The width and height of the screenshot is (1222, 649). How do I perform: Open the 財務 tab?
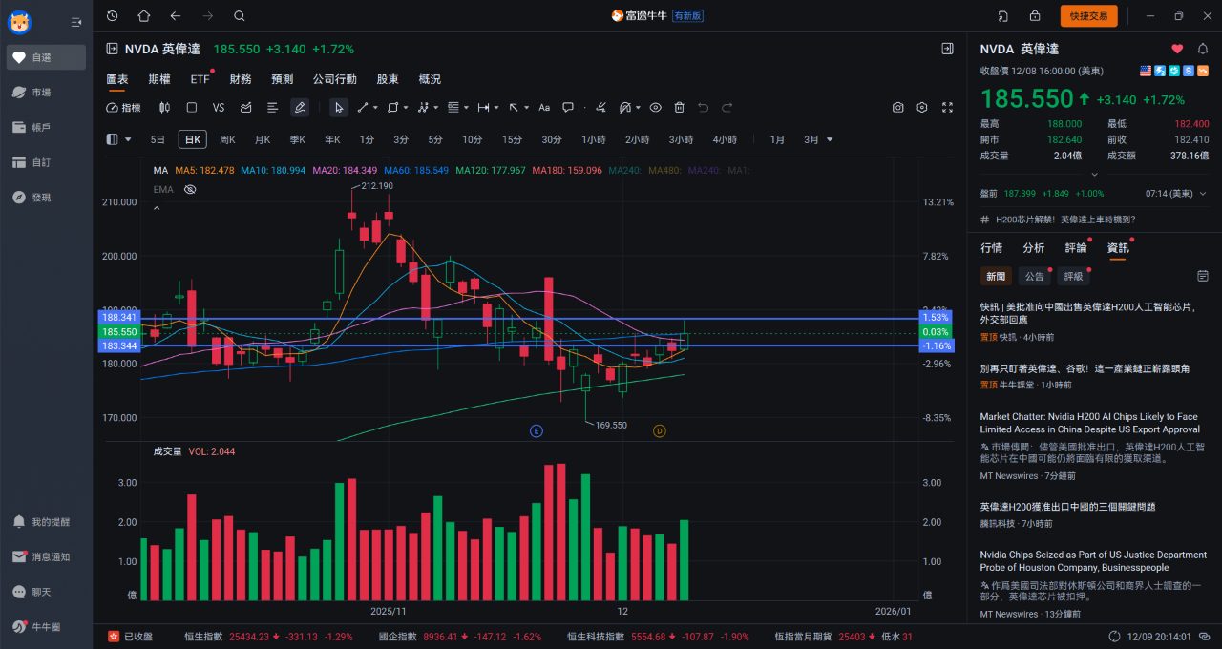241,79
